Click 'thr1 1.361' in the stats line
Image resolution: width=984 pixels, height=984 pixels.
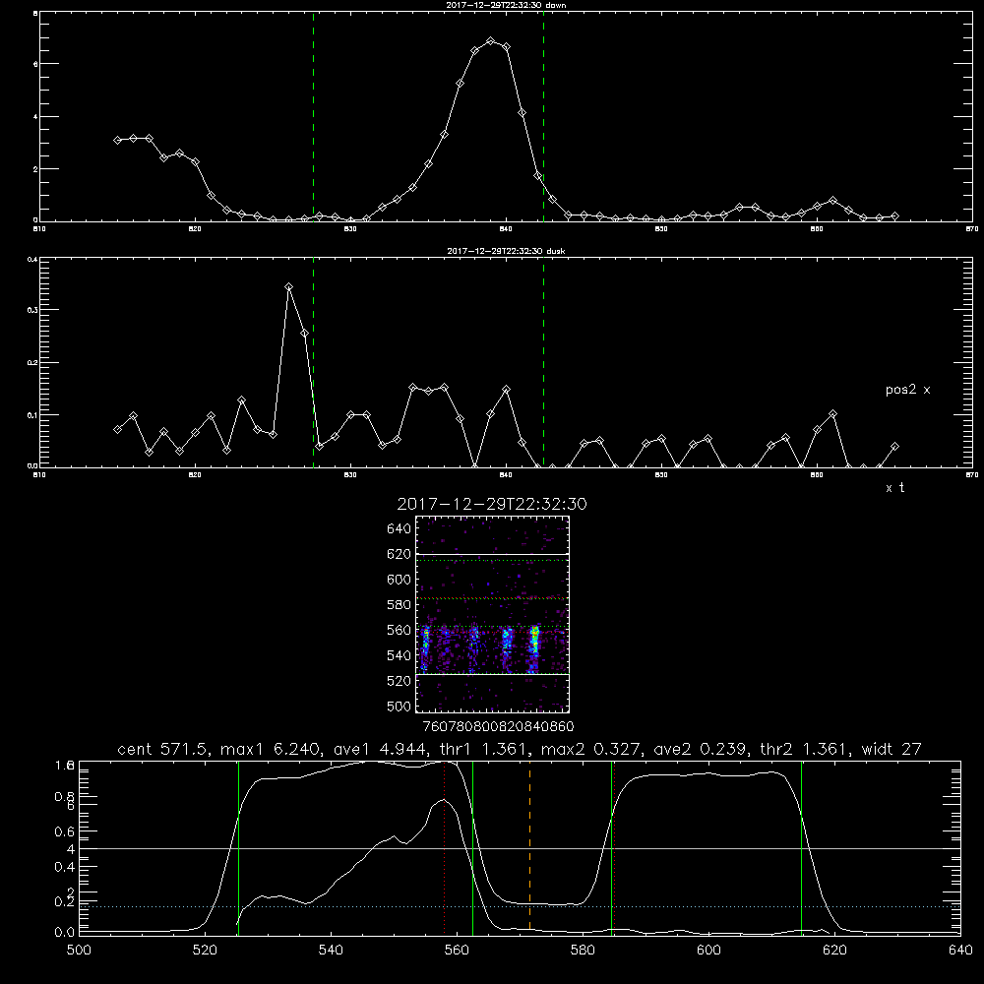pyautogui.click(x=482, y=749)
